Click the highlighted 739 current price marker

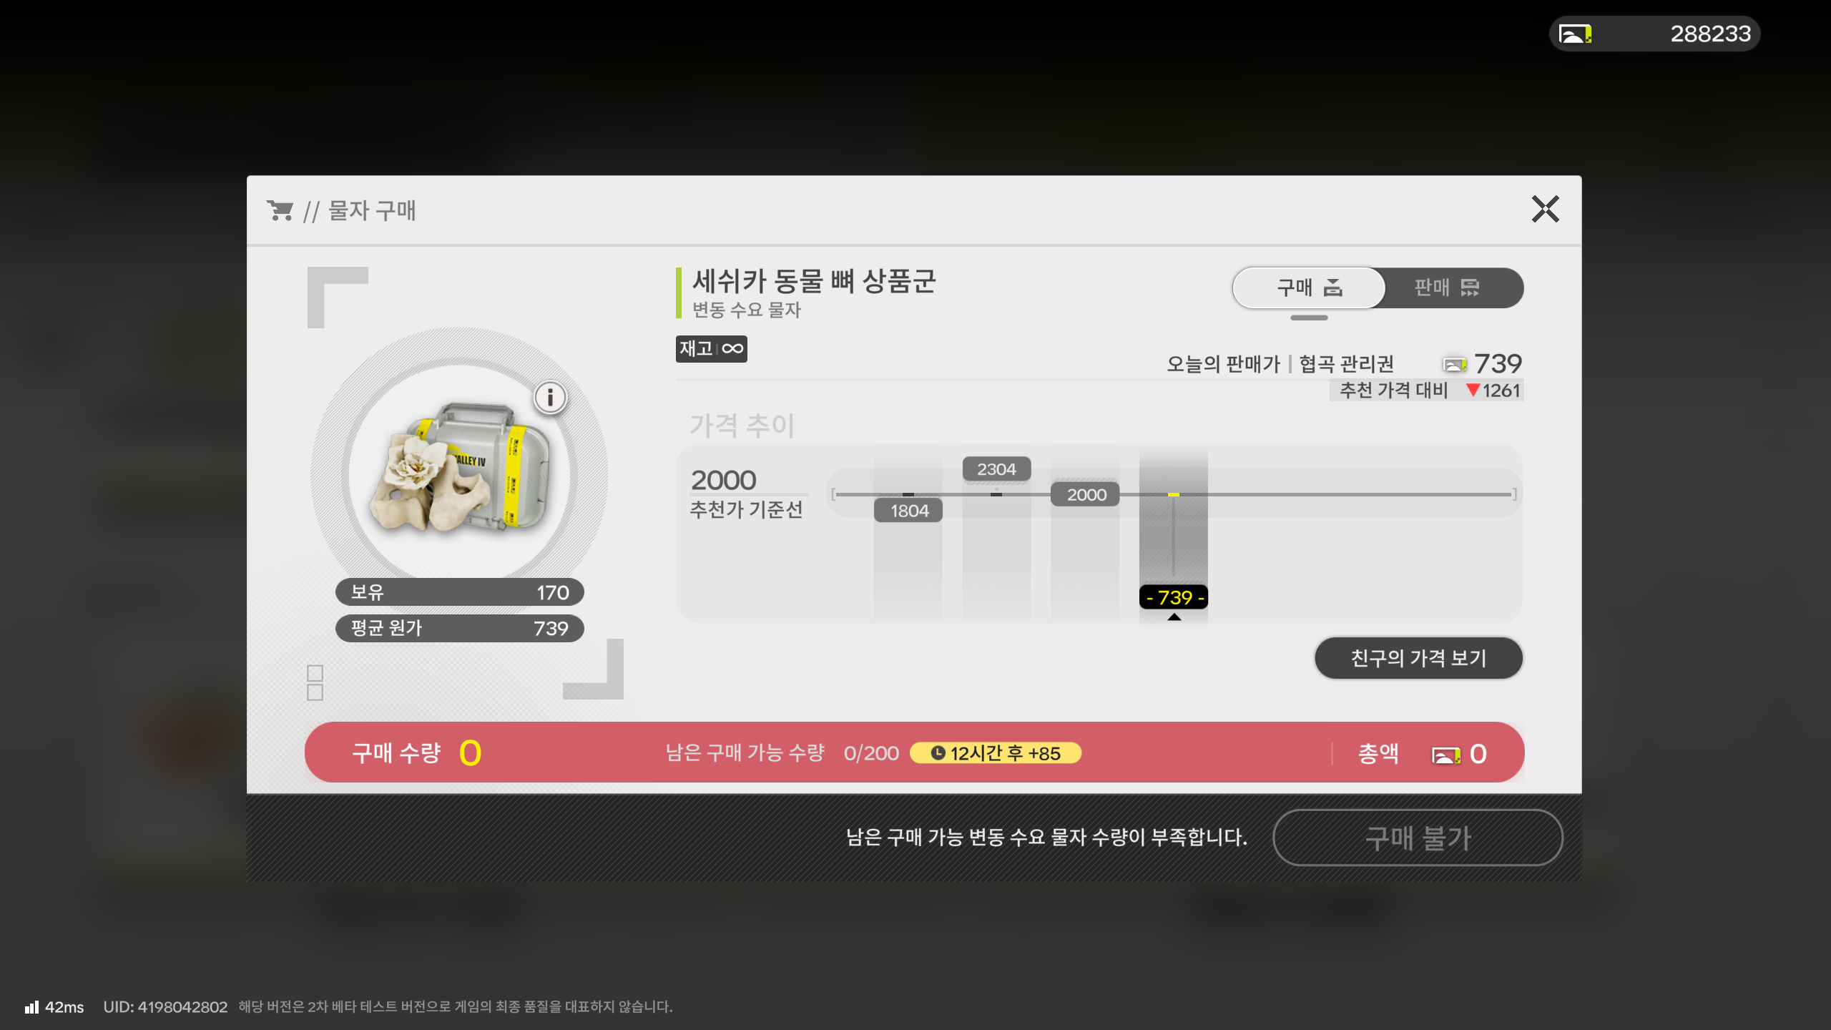1174,597
